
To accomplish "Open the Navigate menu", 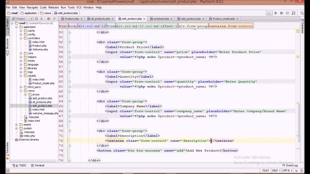I will tap(32, 8).
